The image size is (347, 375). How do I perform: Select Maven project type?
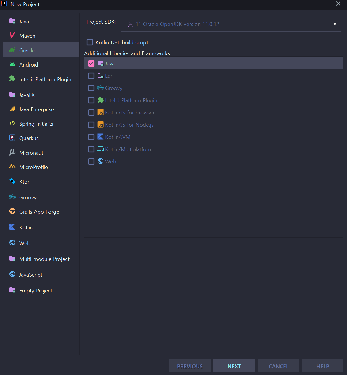click(41, 36)
